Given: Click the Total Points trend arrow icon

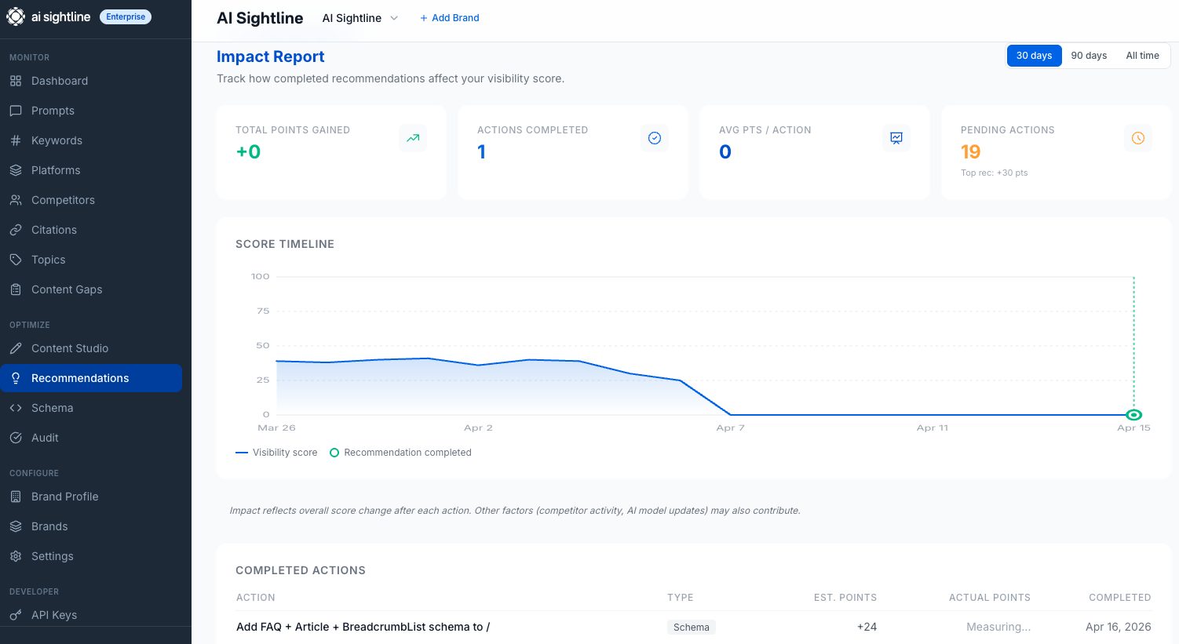Looking at the screenshot, I should click(x=412, y=138).
